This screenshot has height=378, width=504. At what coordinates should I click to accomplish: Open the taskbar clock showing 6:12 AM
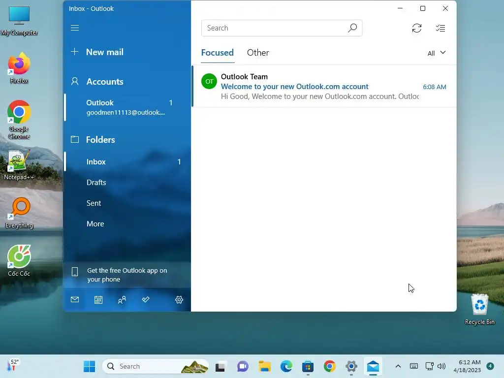point(467,366)
